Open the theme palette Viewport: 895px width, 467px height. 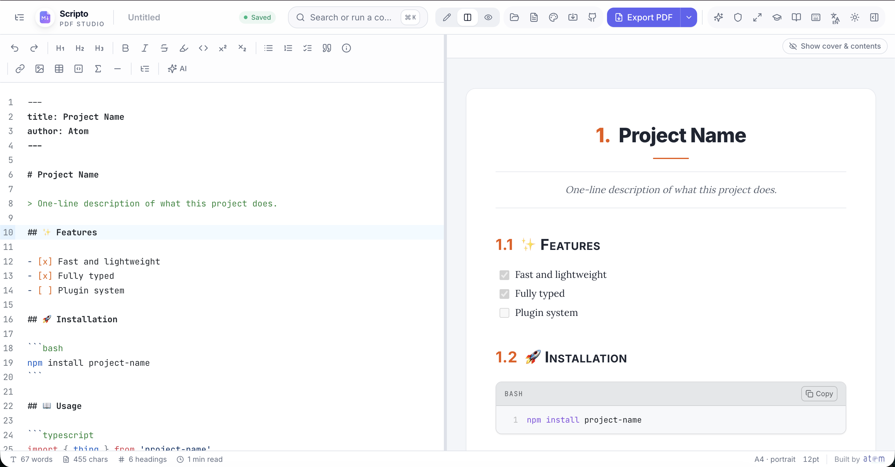click(553, 17)
